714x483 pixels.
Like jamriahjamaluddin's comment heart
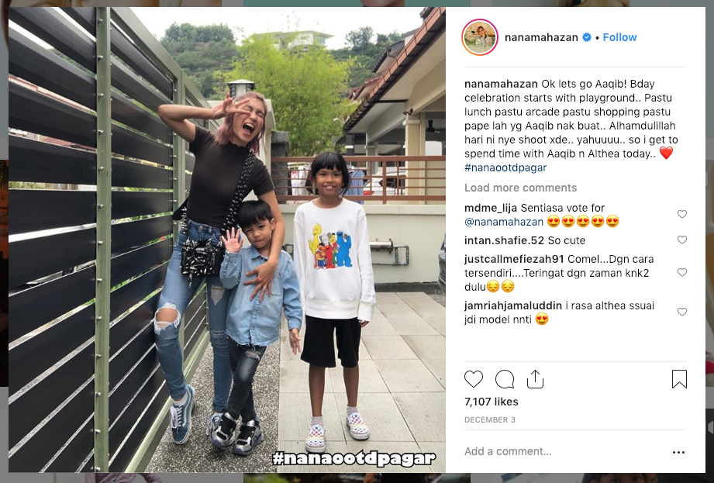coord(681,312)
